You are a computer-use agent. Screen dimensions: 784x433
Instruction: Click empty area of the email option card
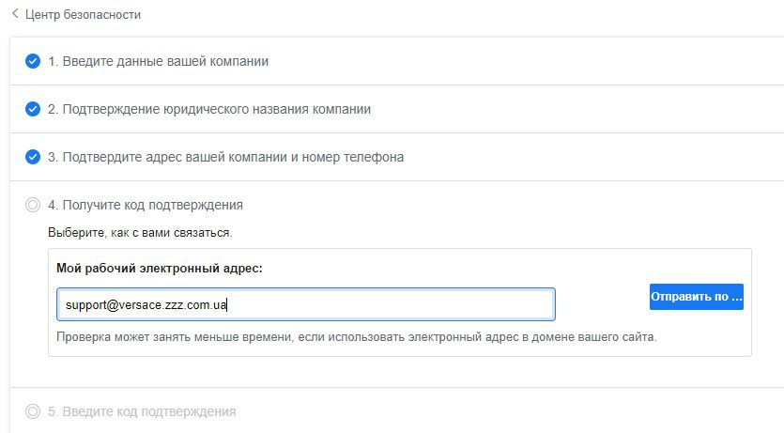click(x=601, y=268)
